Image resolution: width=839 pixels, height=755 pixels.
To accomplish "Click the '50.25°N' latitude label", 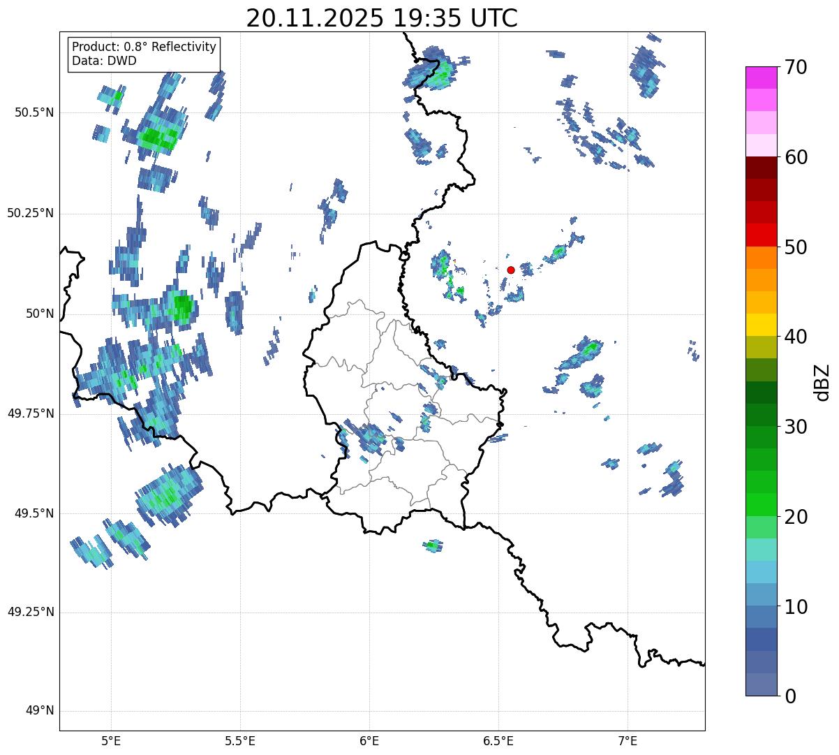I will [30, 213].
